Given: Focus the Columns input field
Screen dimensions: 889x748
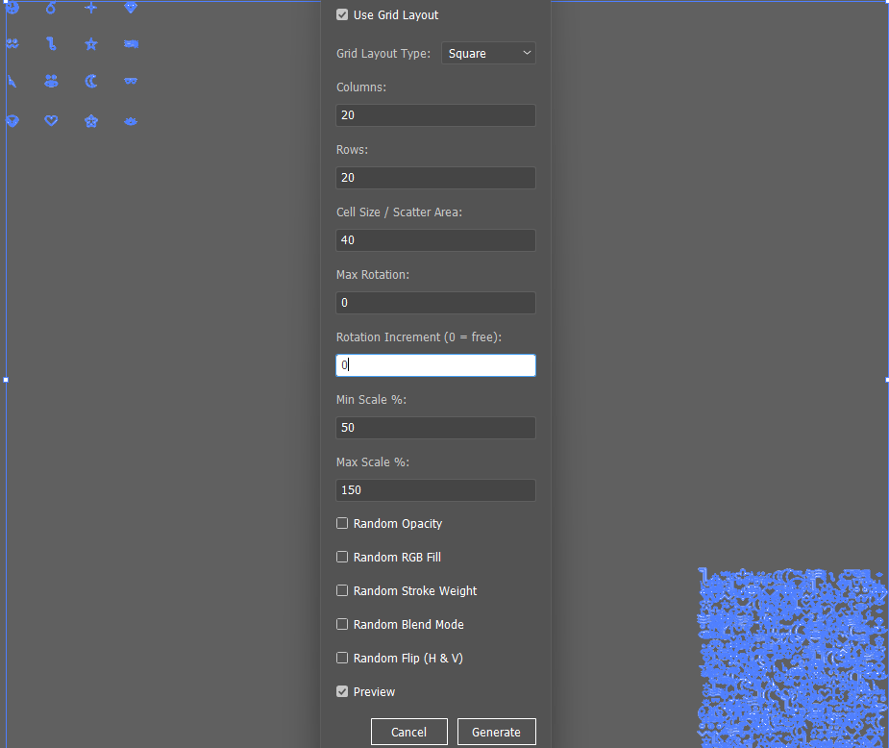Looking at the screenshot, I should tap(435, 115).
